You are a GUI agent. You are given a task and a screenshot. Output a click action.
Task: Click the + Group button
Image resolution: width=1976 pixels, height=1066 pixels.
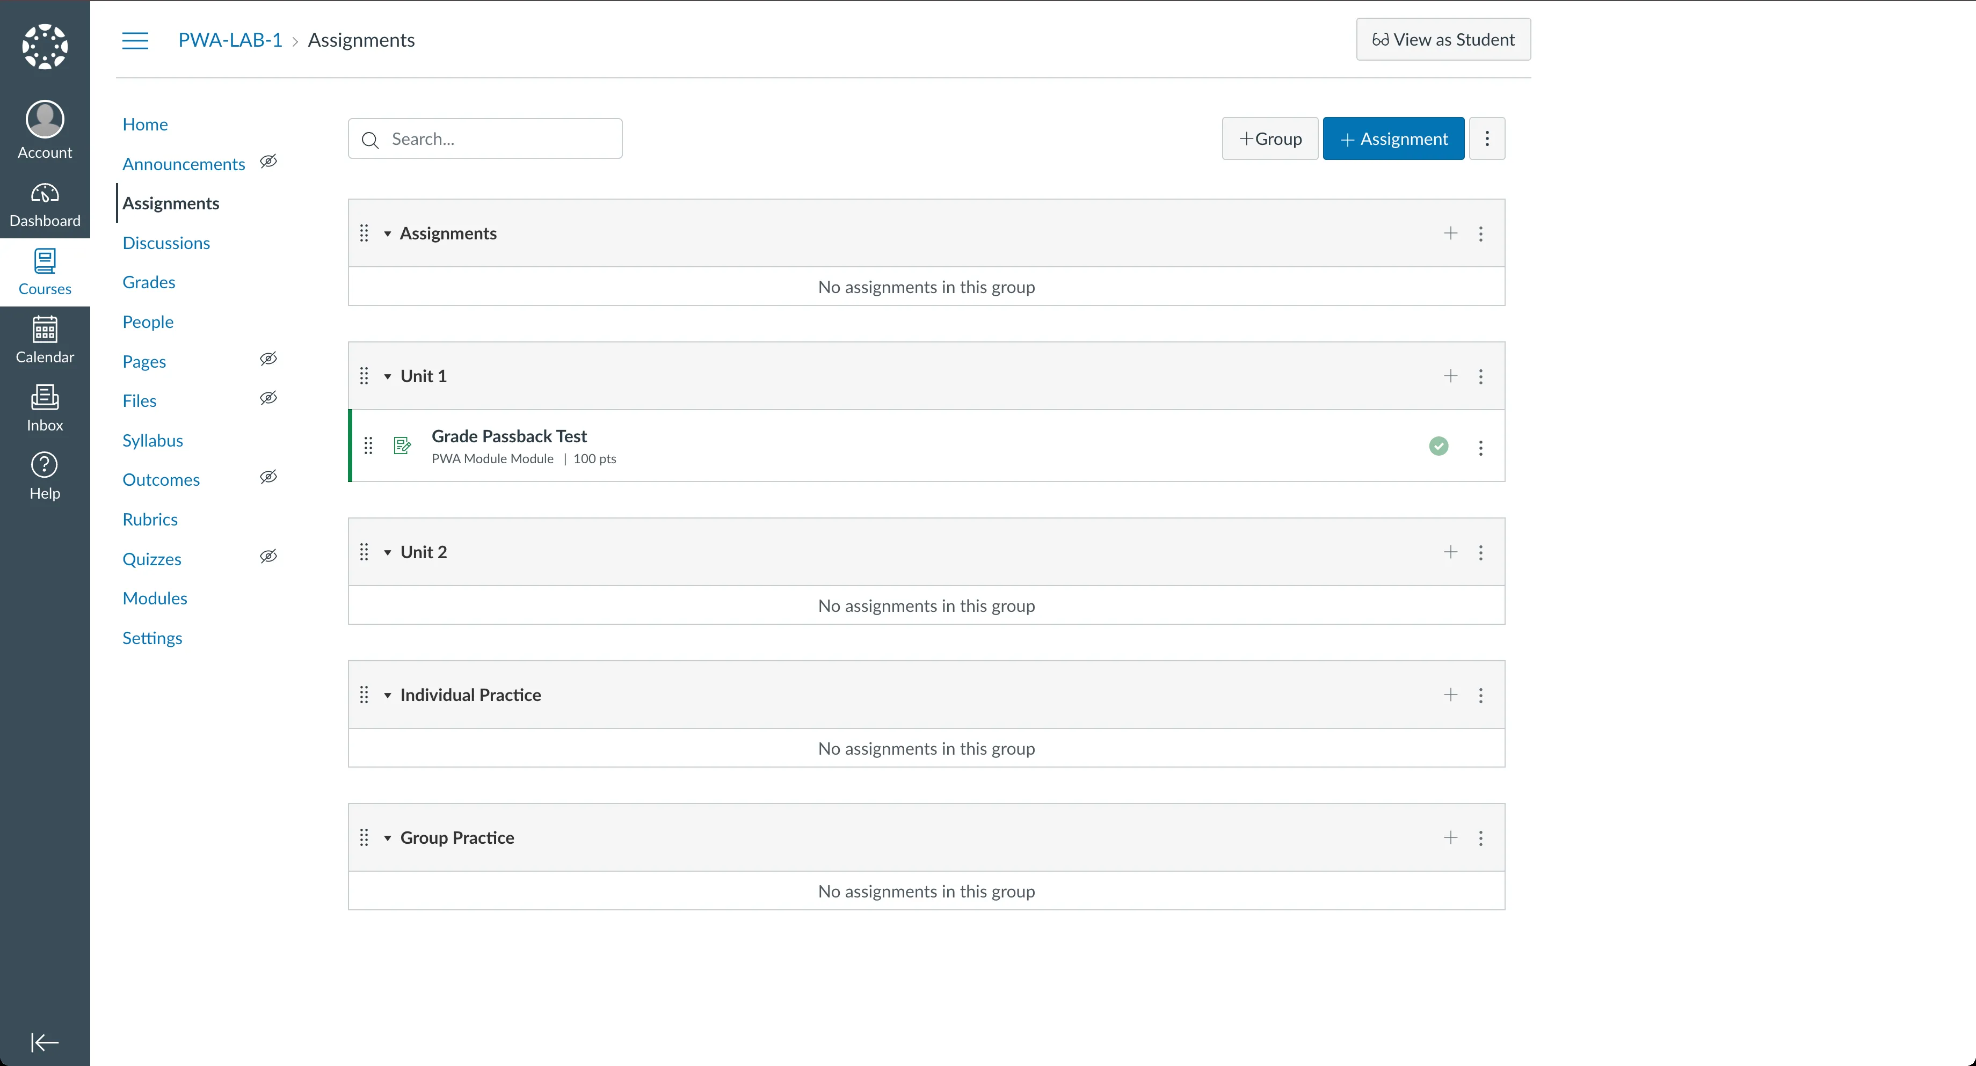pyautogui.click(x=1269, y=139)
